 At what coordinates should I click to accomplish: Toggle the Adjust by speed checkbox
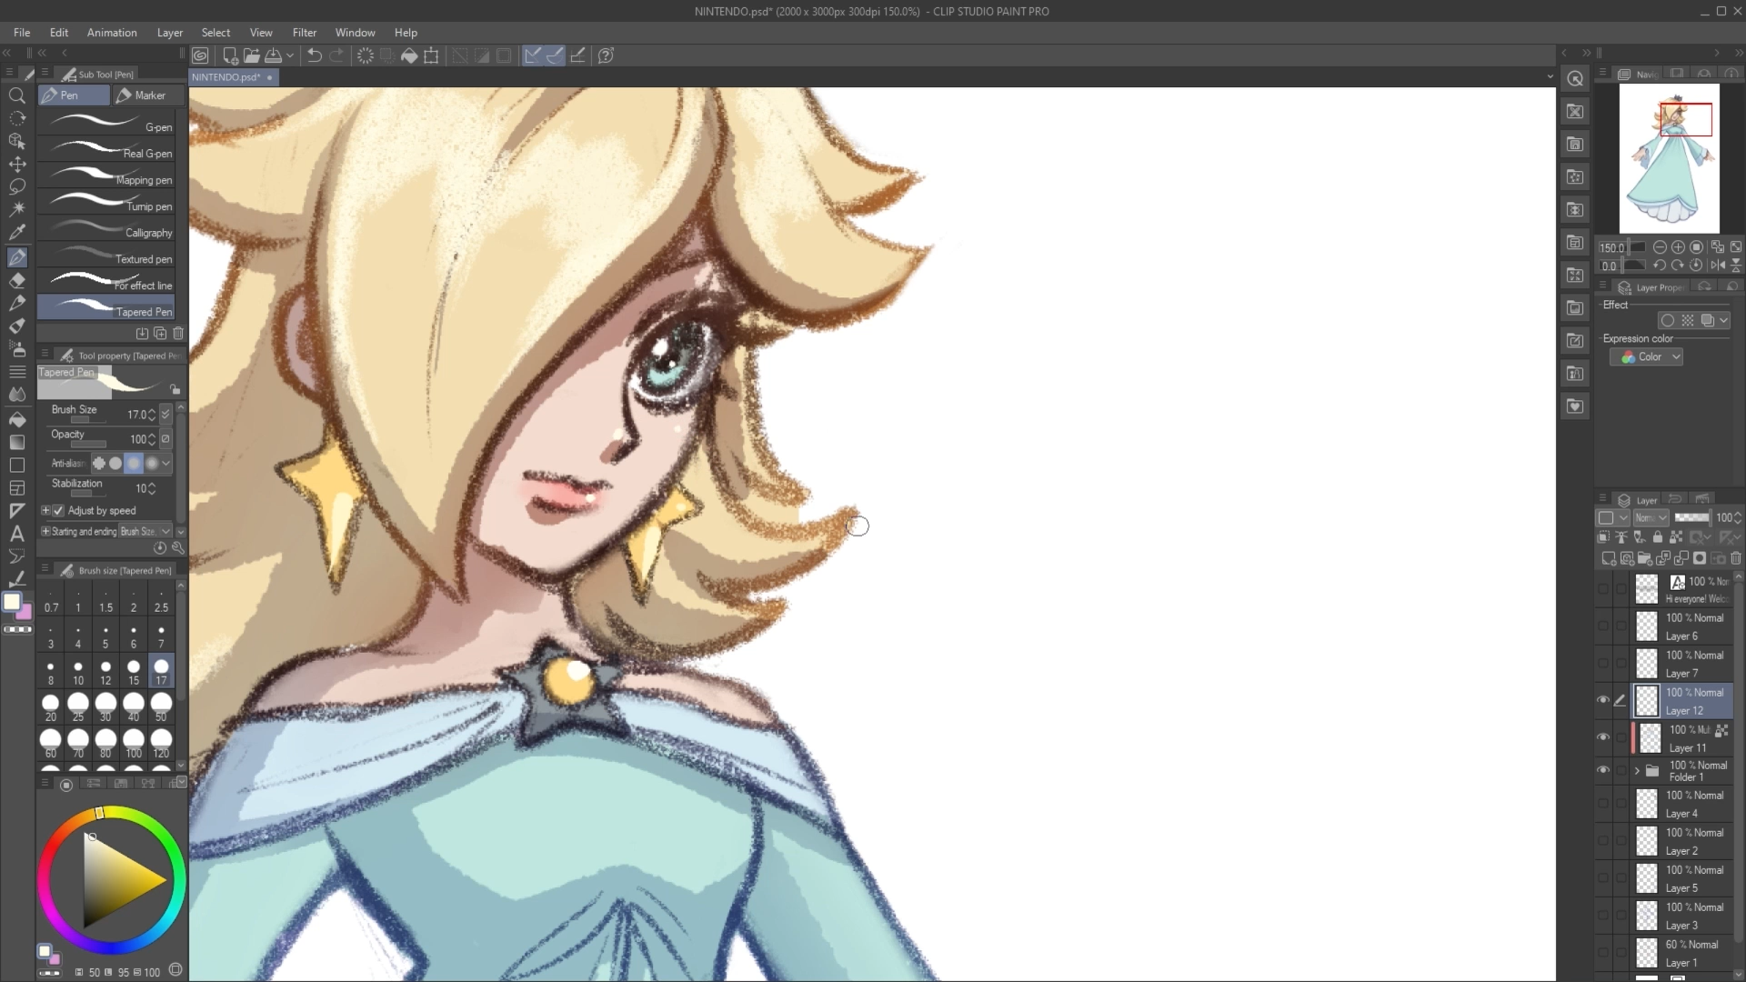click(59, 511)
